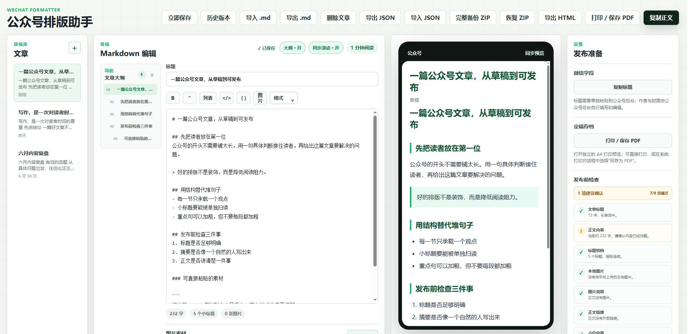Click the 同步预览 label in phone preview

tap(535, 53)
